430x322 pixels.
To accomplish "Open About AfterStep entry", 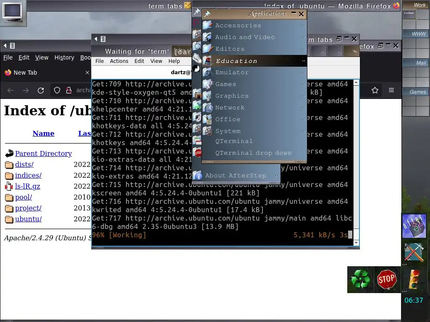I will point(236,176).
